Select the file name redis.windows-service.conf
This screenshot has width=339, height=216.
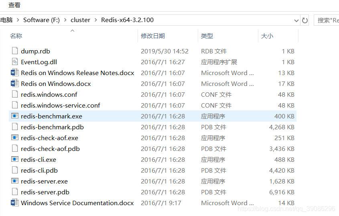point(61,106)
